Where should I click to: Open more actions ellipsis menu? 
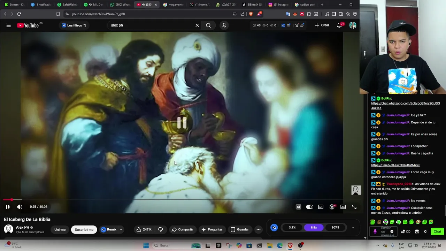(258, 229)
